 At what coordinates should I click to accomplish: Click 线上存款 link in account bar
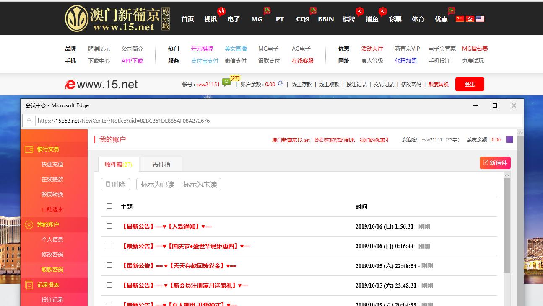coord(302,85)
